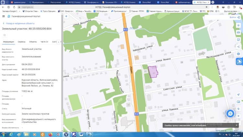This screenshot has height=137, width=243.
Task: Expand more tabs with the chevron arrow
Action: 59,42
